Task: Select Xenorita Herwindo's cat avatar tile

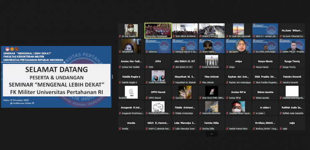Action: [x=212, y=107]
